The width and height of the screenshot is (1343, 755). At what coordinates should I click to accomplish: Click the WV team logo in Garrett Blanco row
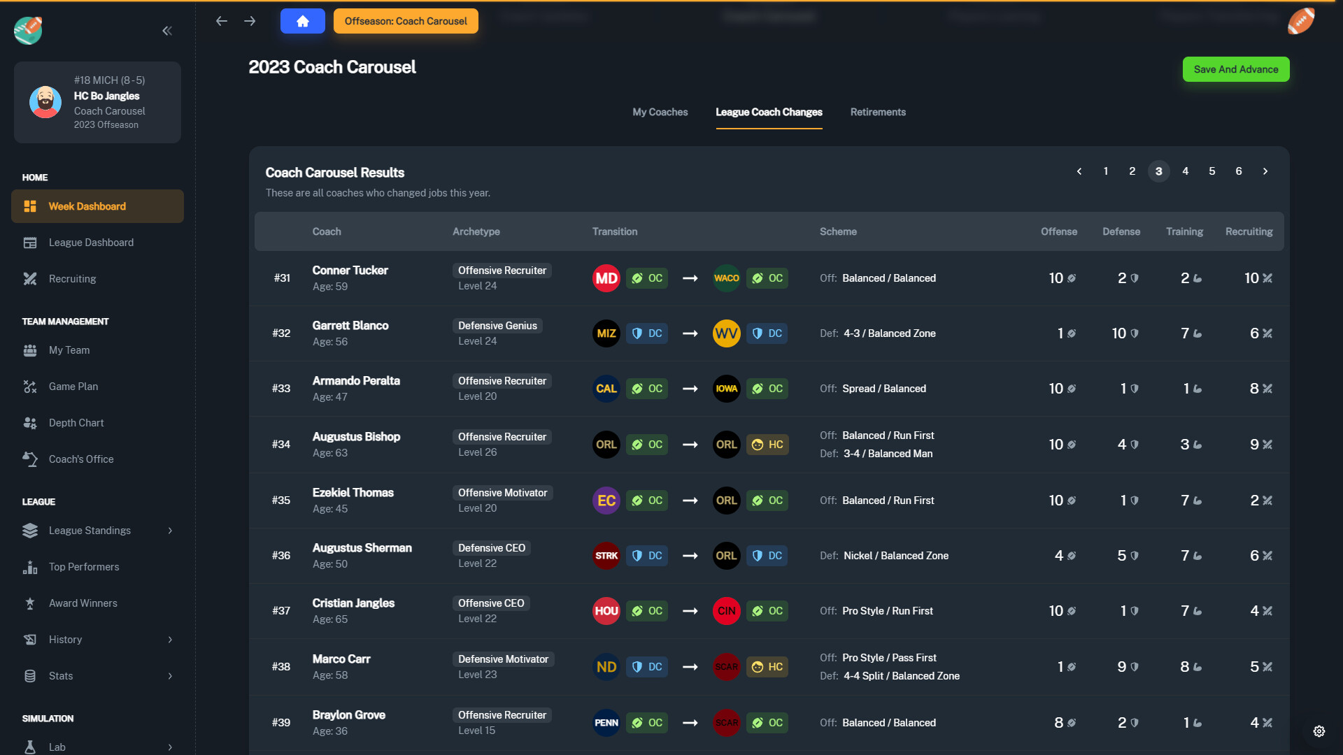point(726,333)
